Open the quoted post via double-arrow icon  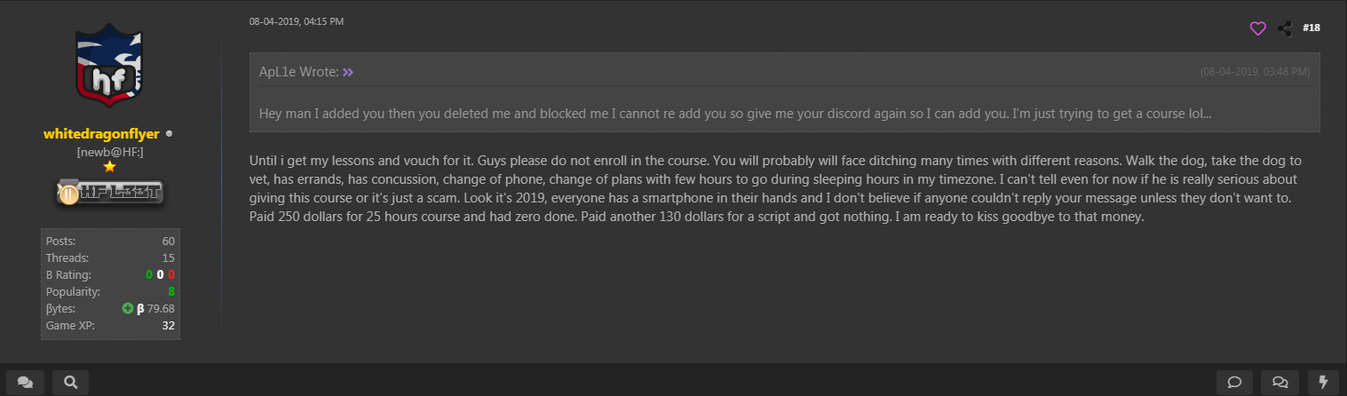pyautogui.click(x=348, y=72)
